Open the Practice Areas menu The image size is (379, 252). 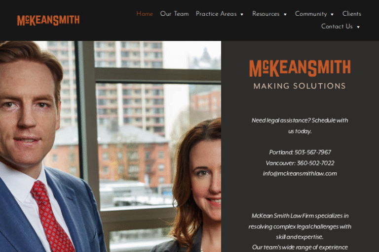click(x=216, y=14)
